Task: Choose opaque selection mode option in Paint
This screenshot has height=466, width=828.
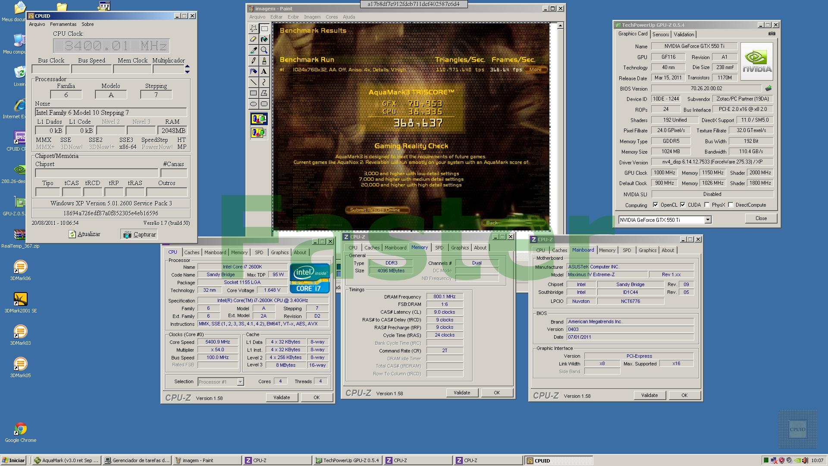Action: (x=259, y=119)
